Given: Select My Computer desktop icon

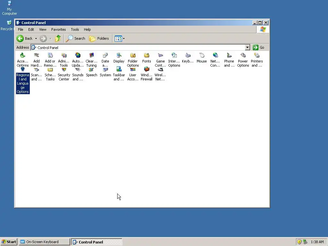Looking at the screenshot, I should point(9,8).
